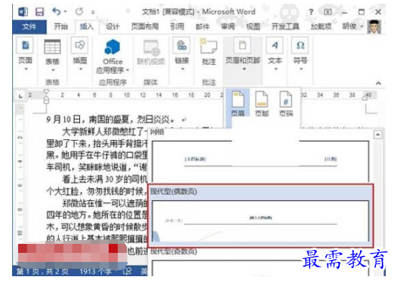Select the 插入 (Insert) tab

tap(87, 26)
